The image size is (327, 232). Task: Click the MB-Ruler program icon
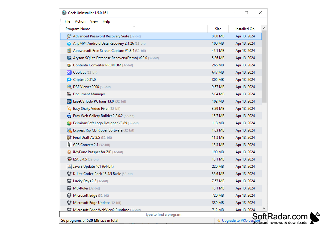coord(69,188)
